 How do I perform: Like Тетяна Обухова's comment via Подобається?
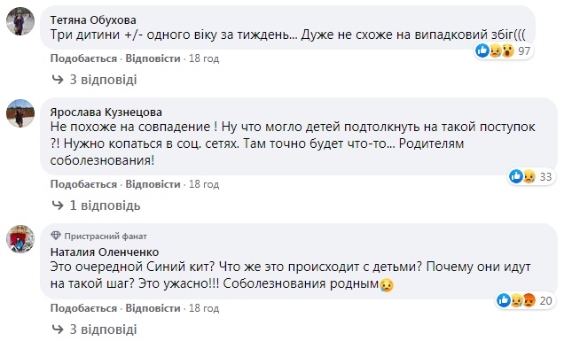coord(83,58)
